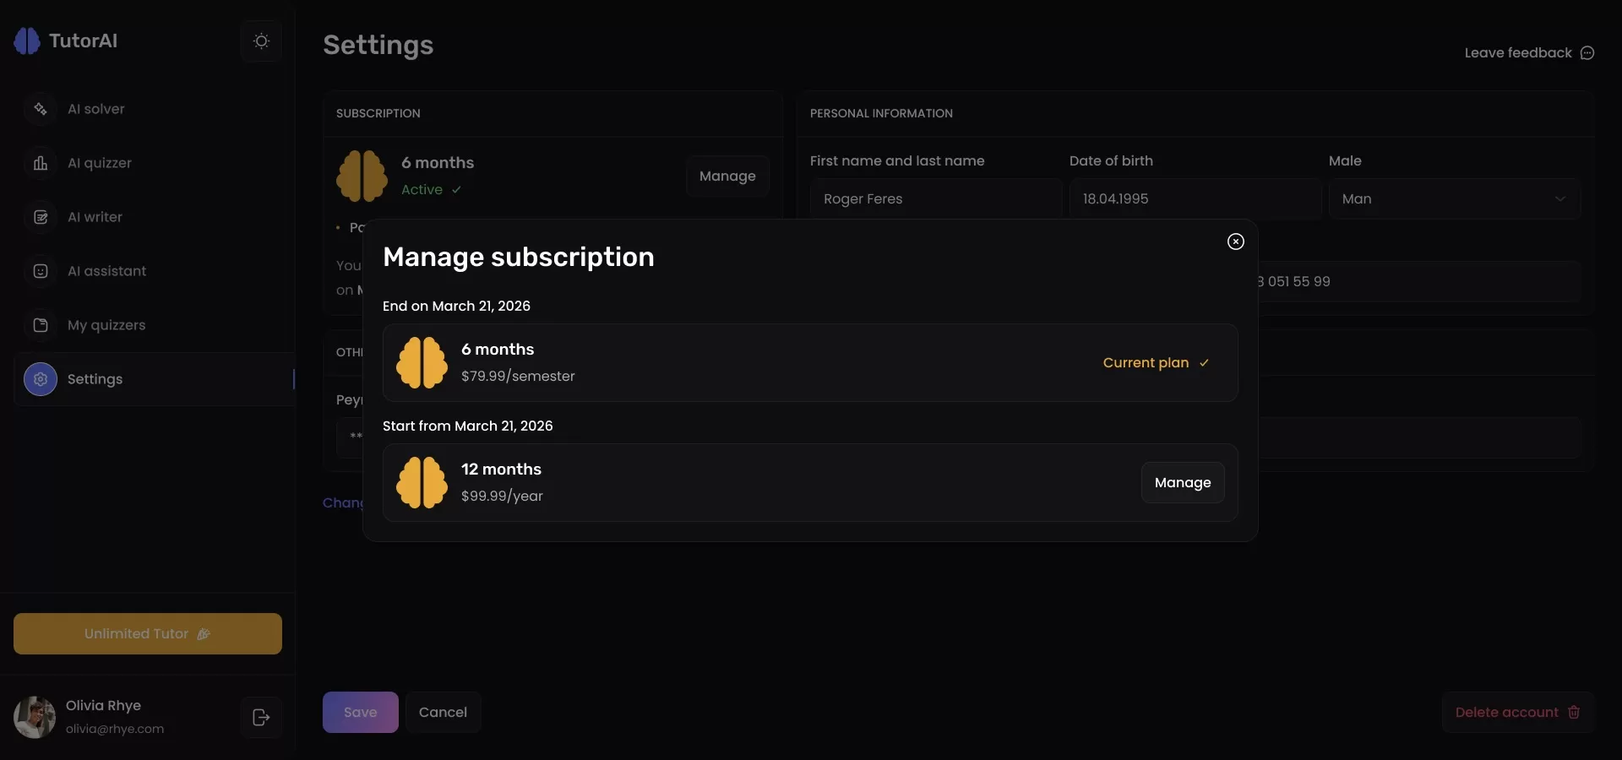Click Manage for the 12 months plan

click(1182, 482)
